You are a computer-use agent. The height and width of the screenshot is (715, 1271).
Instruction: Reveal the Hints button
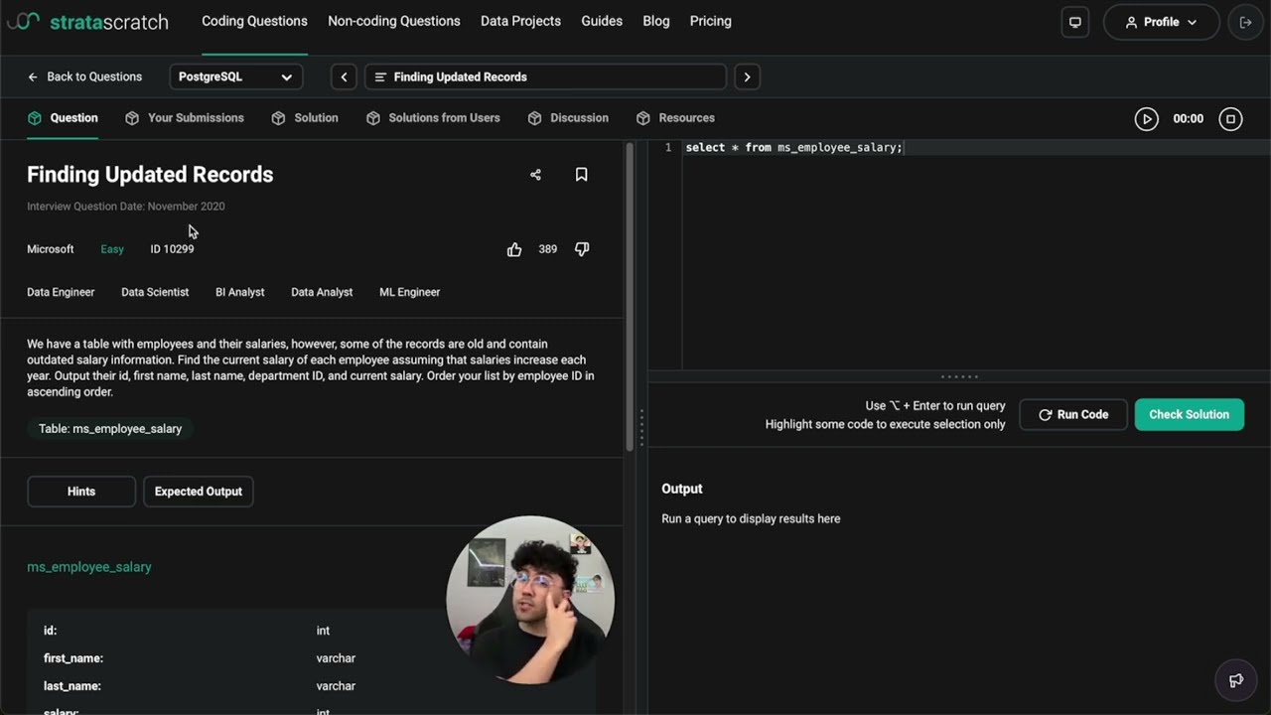click(81, 492)
